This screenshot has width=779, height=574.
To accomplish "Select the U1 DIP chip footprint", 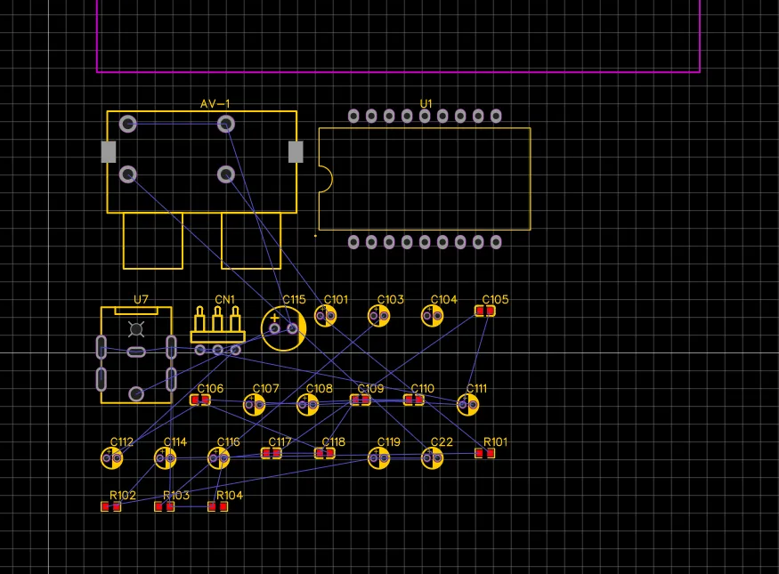I will pos(425,178).
